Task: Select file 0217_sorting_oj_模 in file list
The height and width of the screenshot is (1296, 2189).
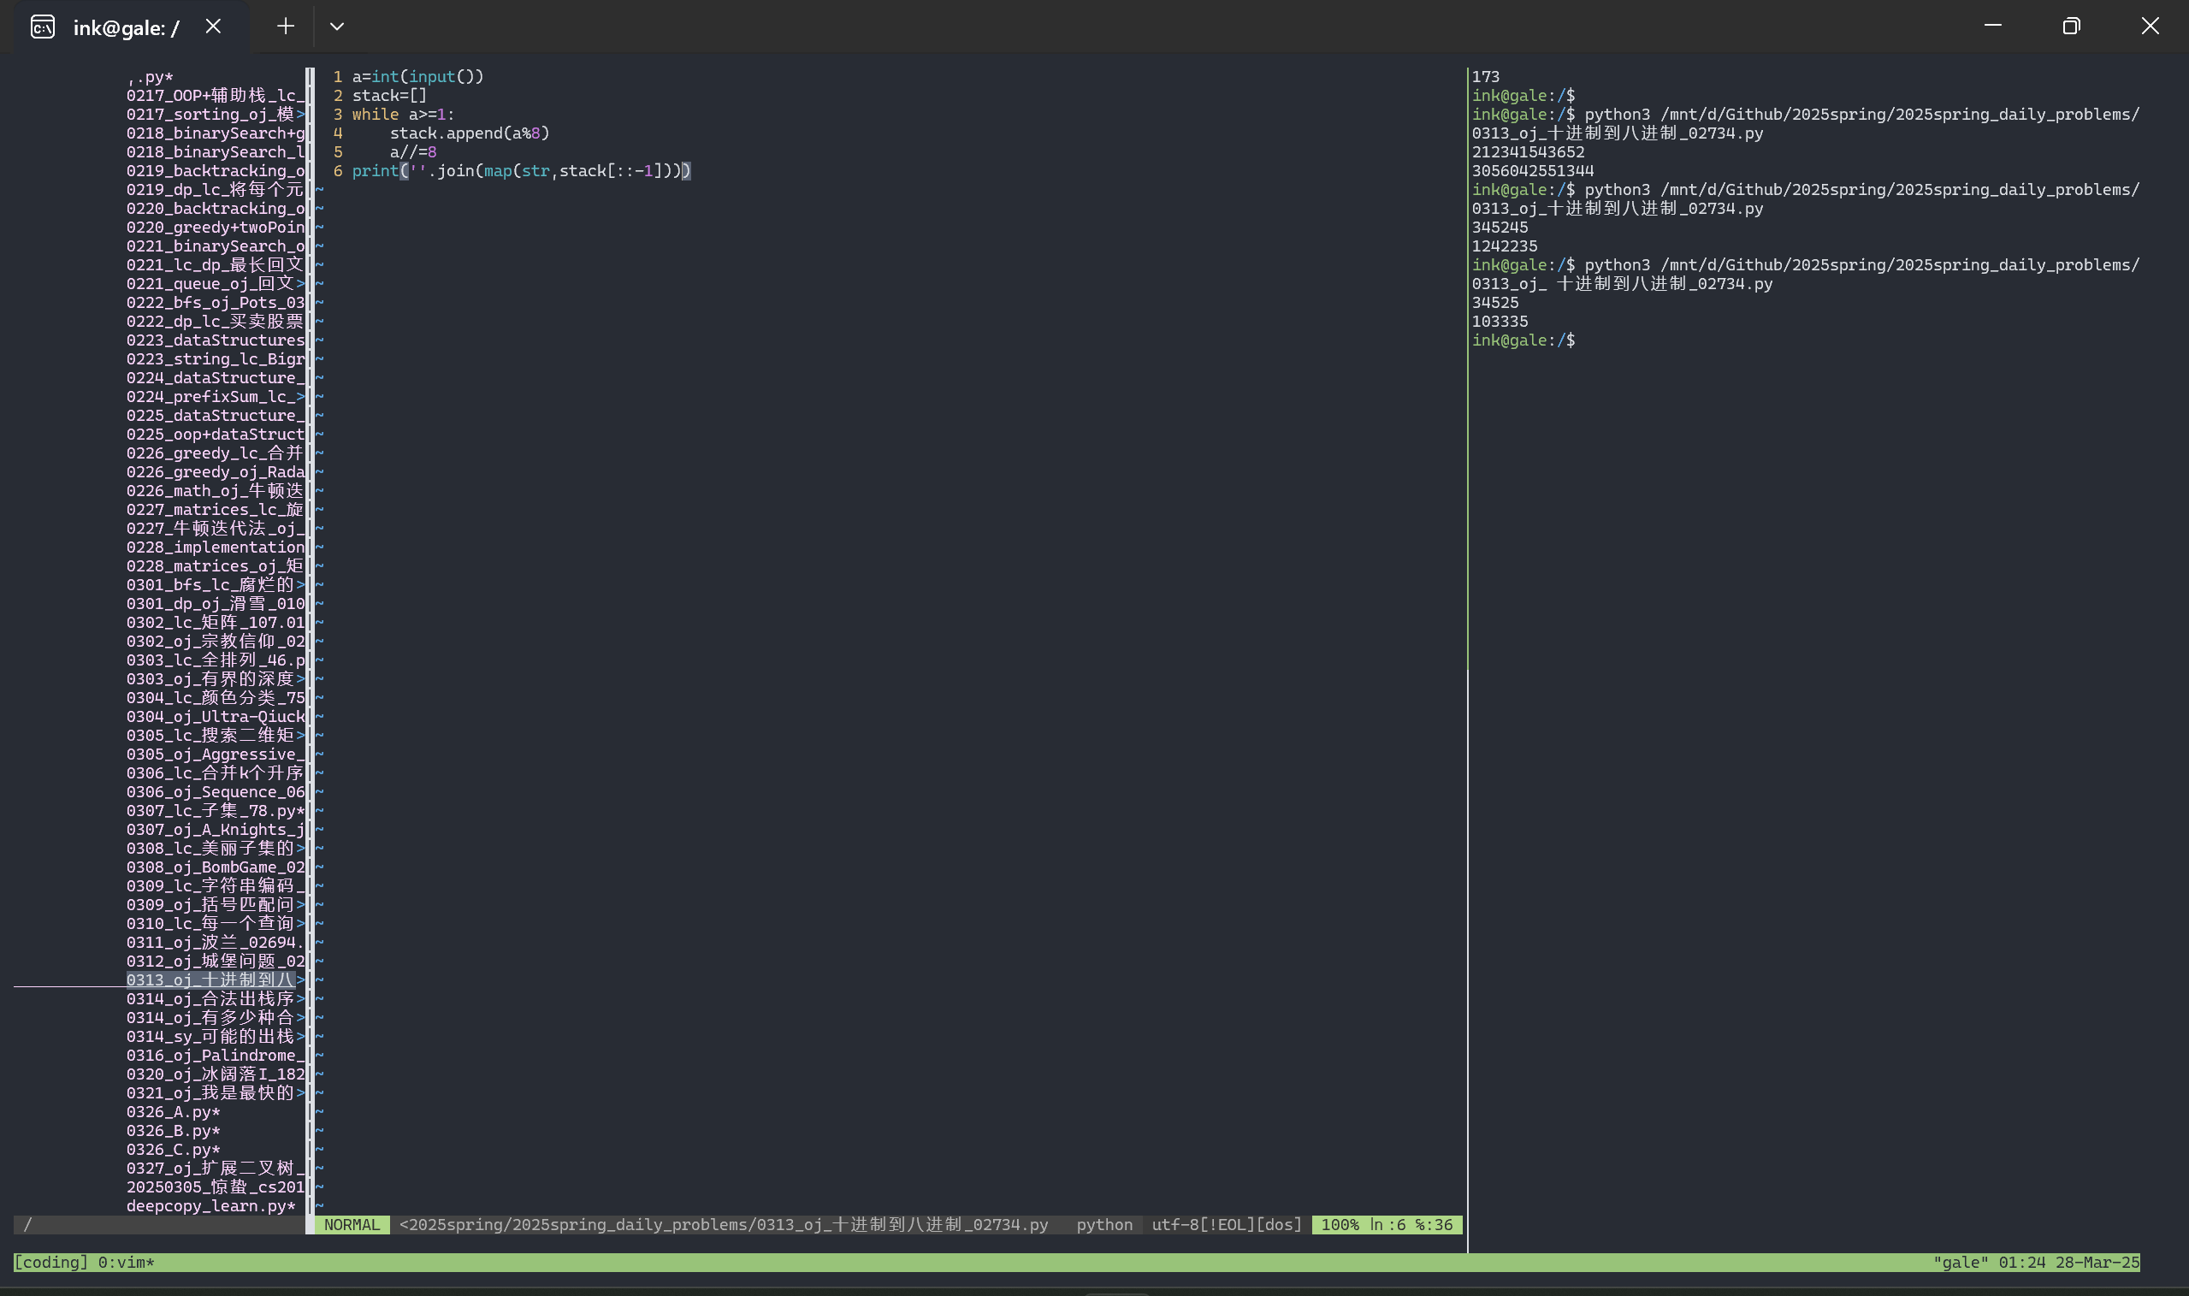Action: (216, 115)
